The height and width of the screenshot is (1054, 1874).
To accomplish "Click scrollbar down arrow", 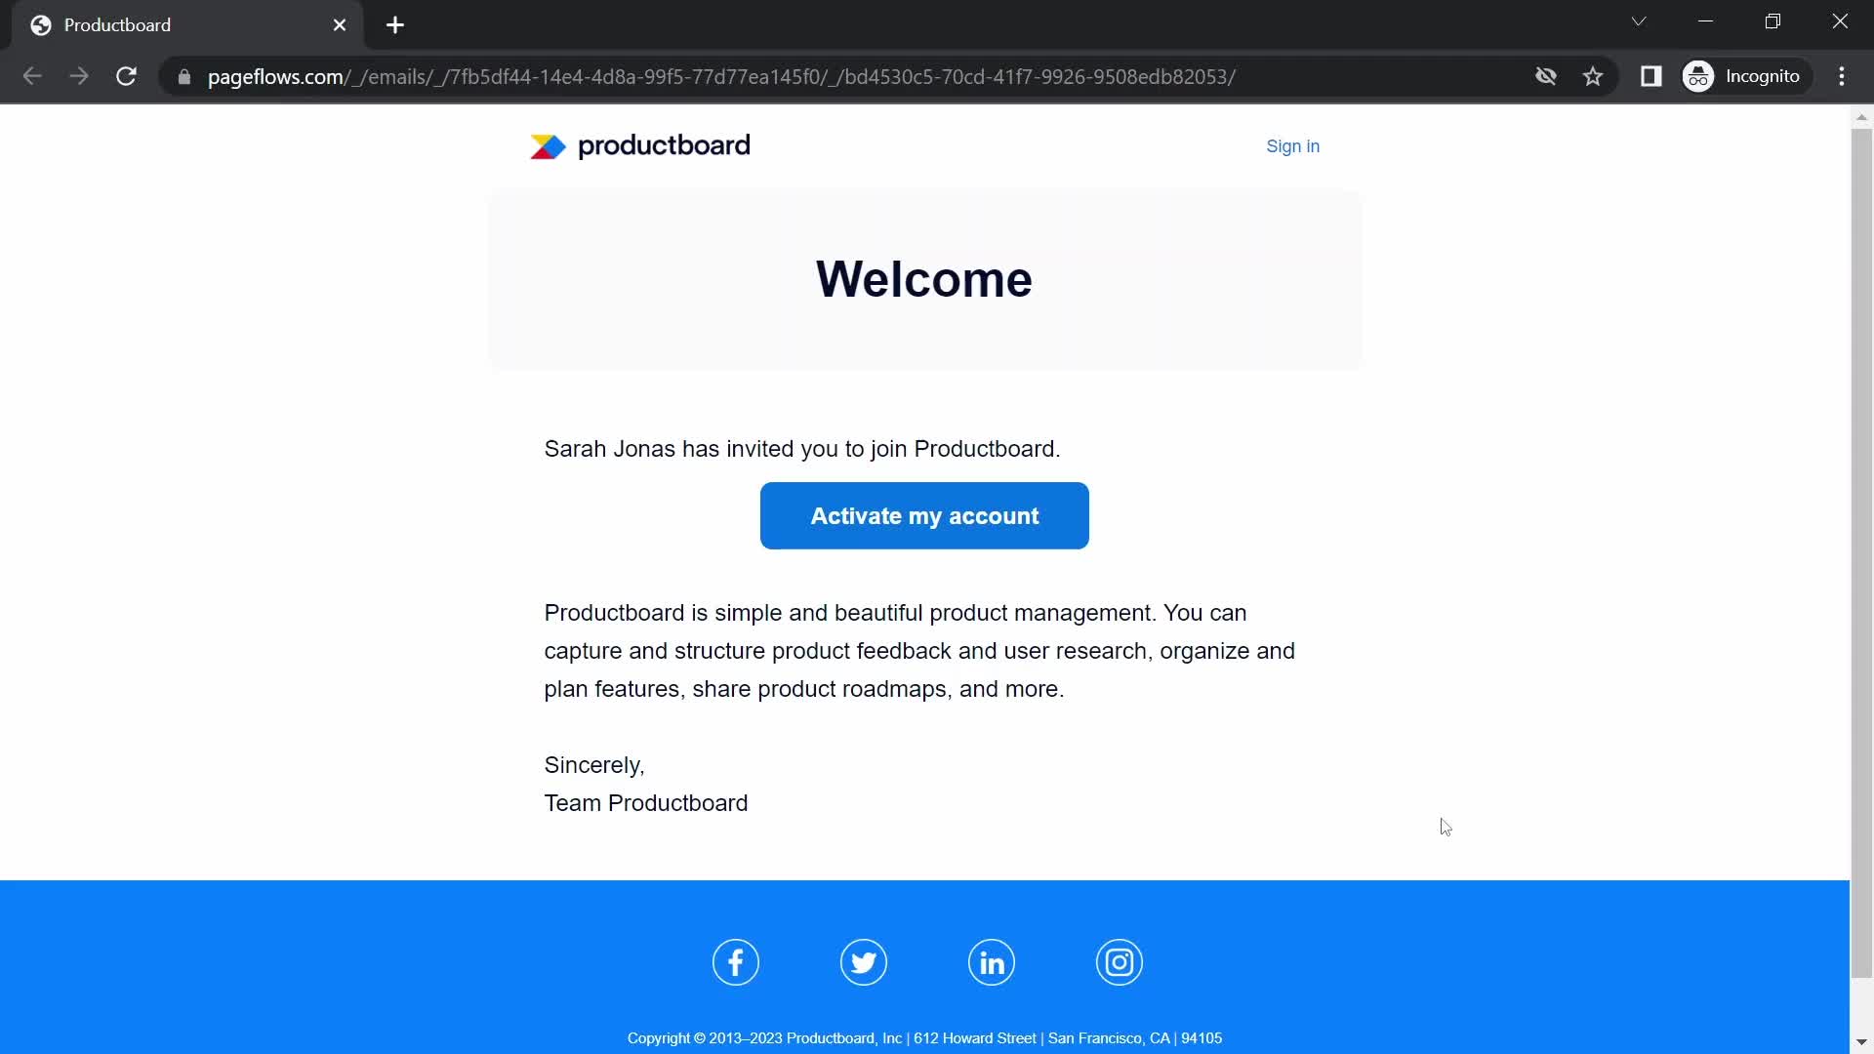I will point(1861,1042).
